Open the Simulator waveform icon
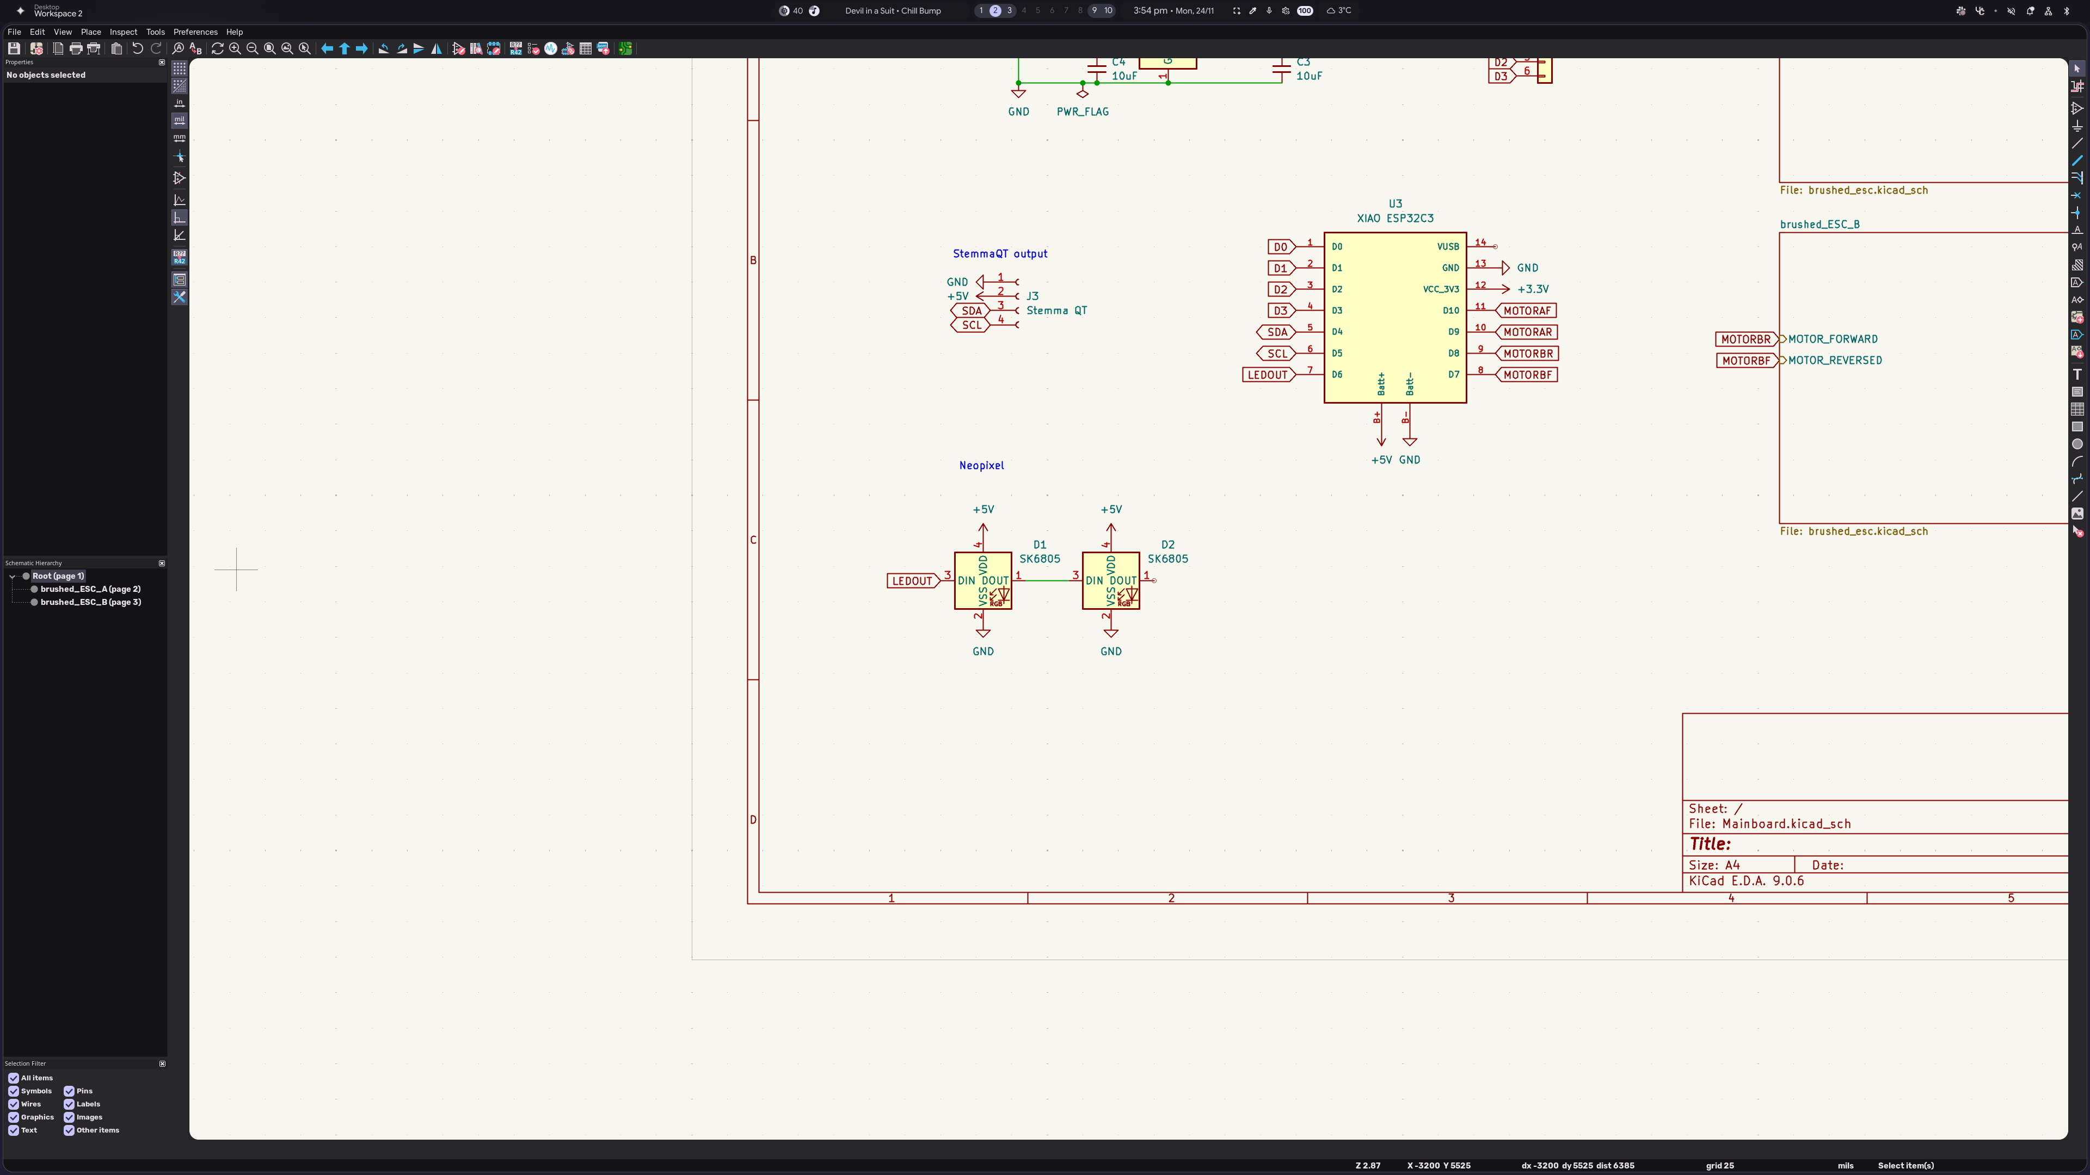This screenshot has width=2090, height=1175. pos(551,48)
